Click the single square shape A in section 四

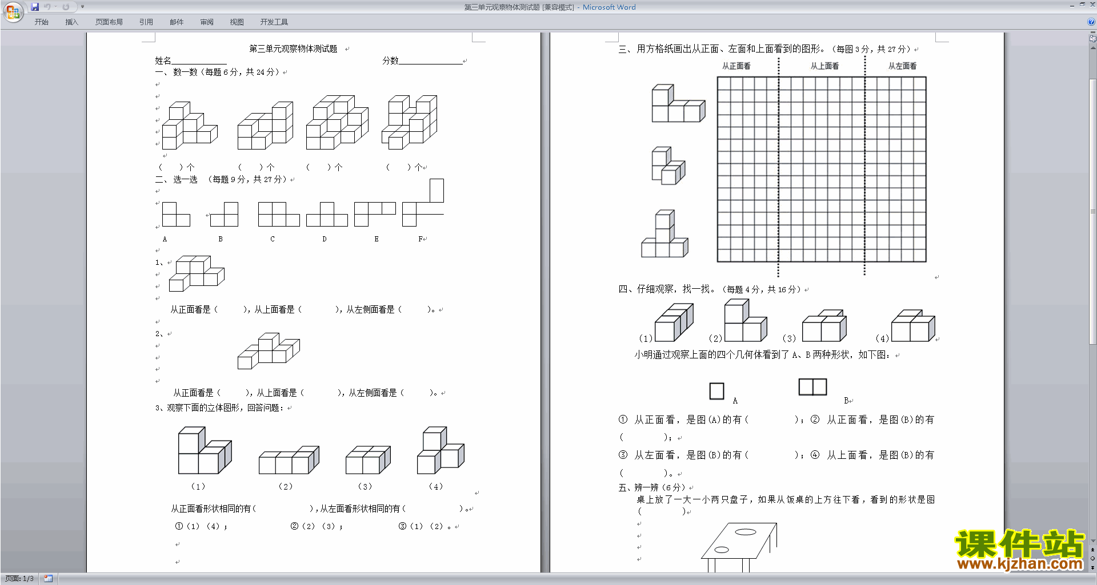(716, 391)
